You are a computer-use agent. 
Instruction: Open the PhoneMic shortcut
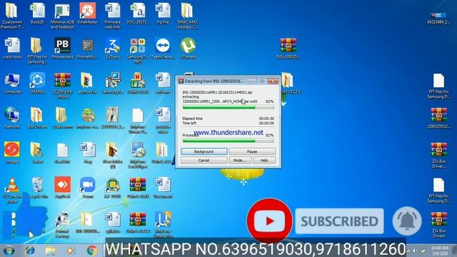click(x=87, y=49)
